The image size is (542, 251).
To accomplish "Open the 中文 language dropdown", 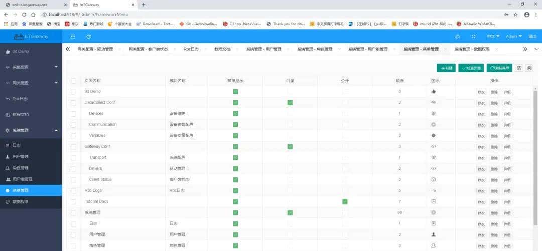I will pyautogui.click(x=493, y=36).
